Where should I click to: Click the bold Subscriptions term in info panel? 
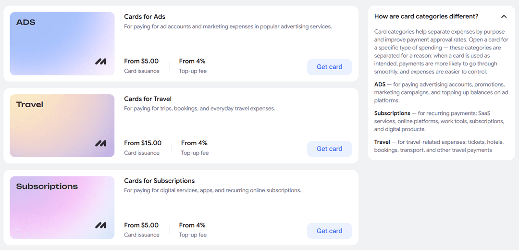click(x=392, y=113)
